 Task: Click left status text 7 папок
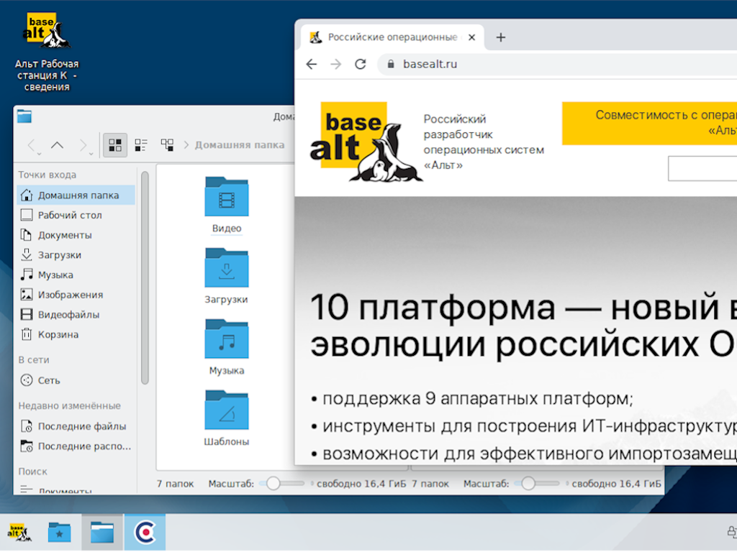coord(176,484)
